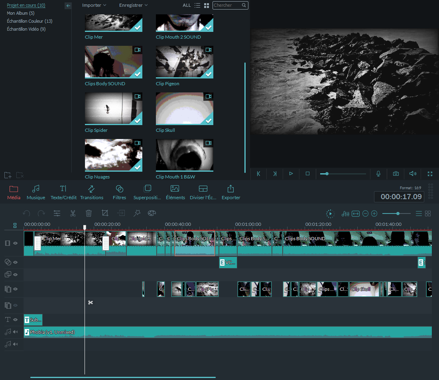This screenshot has width=439, height=380.
Task: Click the zoom to fit timeline icon
Action: [356, 214]
